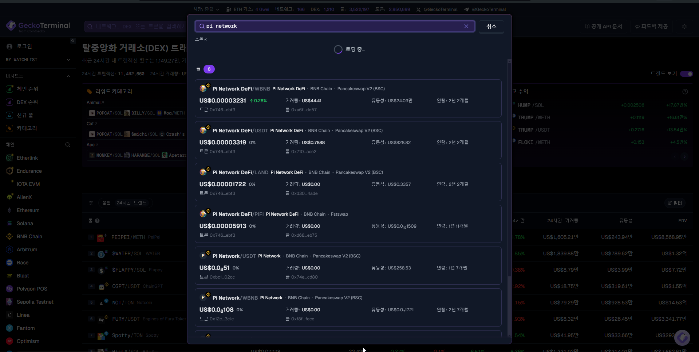
Task: Click the pool help question-mark icon
Action: (x=97, y=221)
